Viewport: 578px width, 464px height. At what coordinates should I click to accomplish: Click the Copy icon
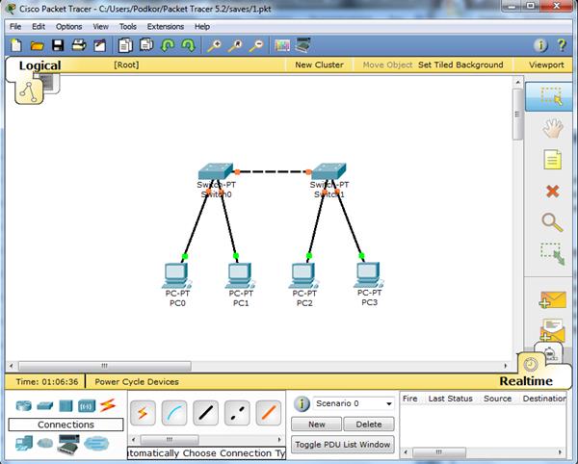pyautogui.click(x=125, y=45)
